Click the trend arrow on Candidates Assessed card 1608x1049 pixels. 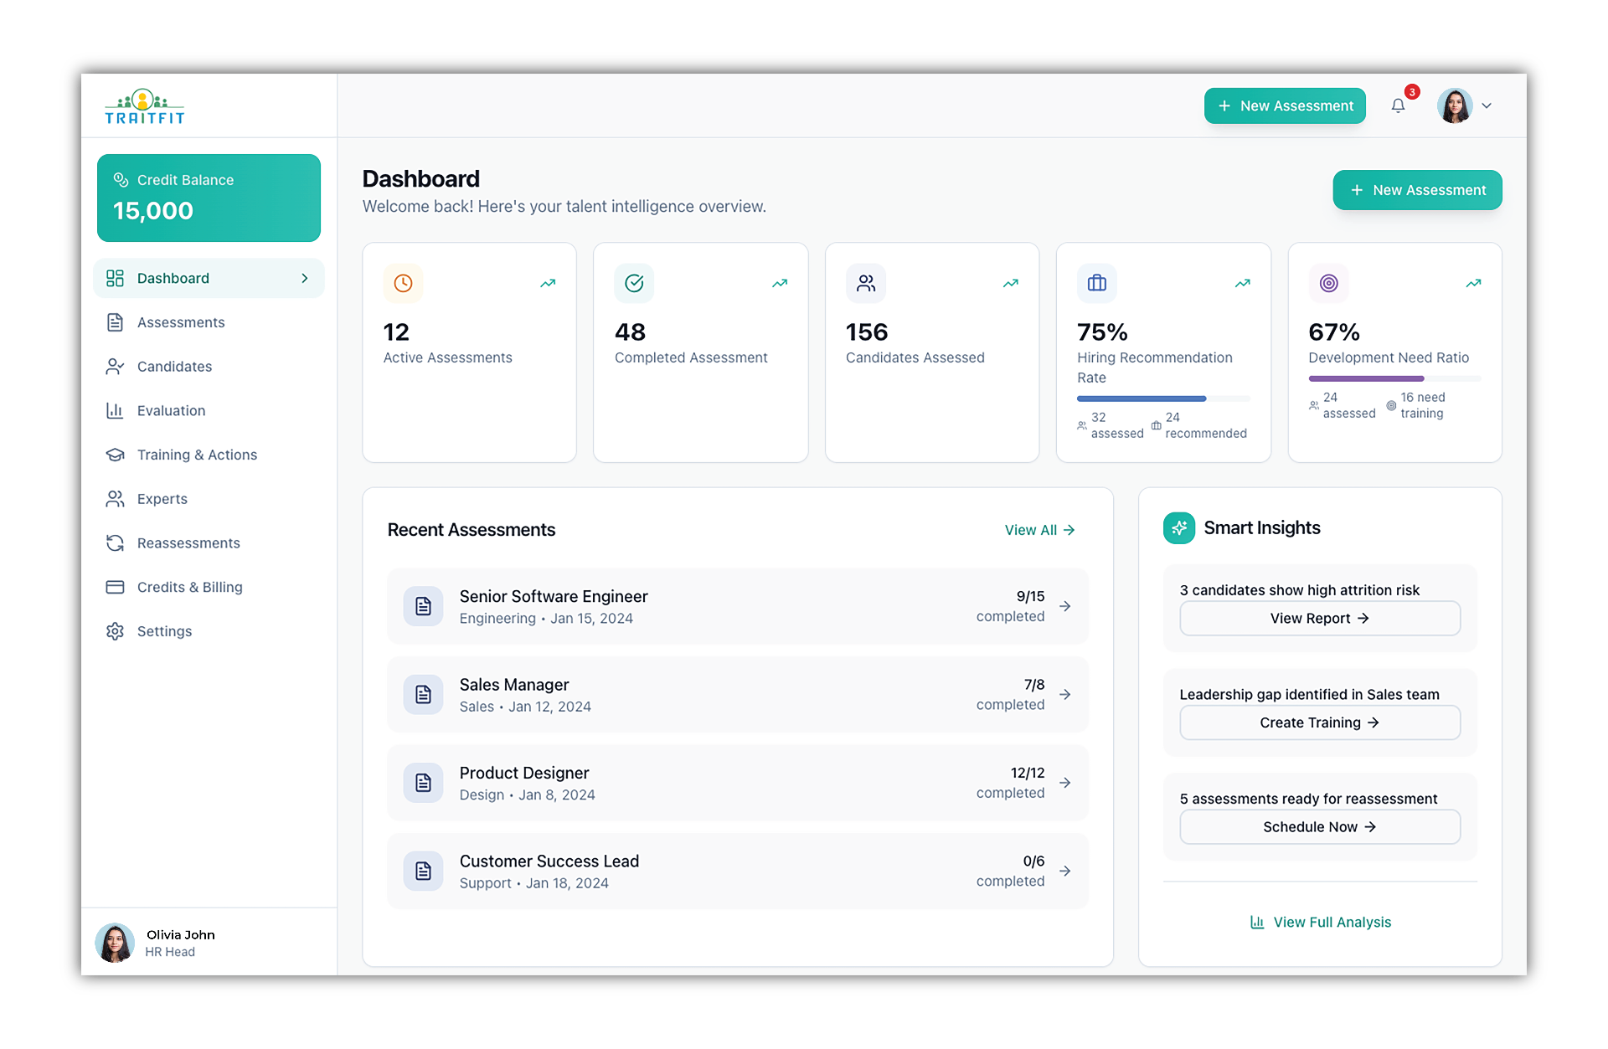(1011, 283)
